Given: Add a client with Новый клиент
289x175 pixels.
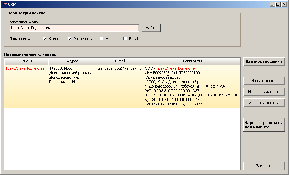Looking at the screenshot, I should [x=264, y=81].
